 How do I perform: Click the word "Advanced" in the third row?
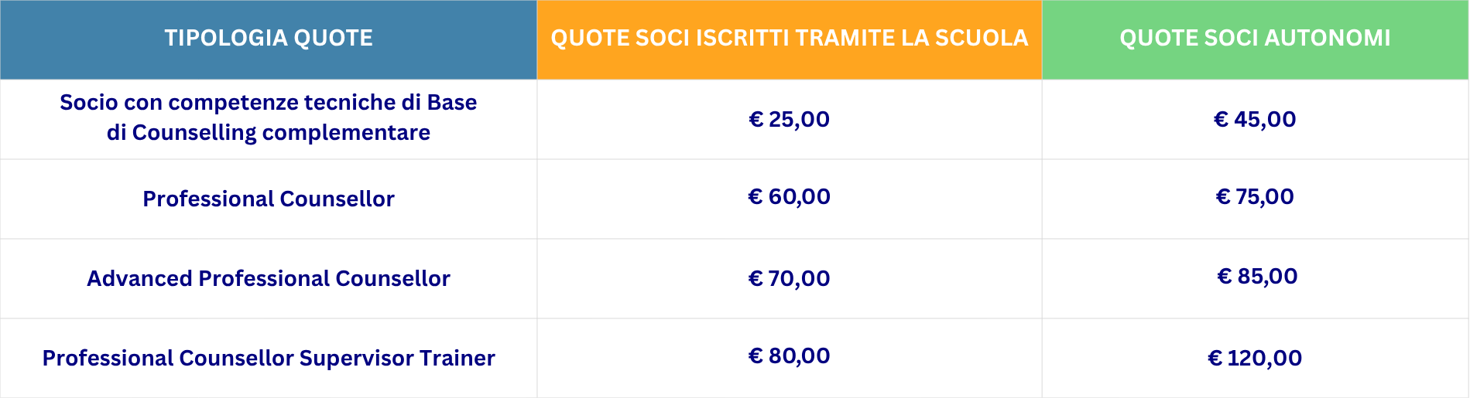tap(139, 278)
